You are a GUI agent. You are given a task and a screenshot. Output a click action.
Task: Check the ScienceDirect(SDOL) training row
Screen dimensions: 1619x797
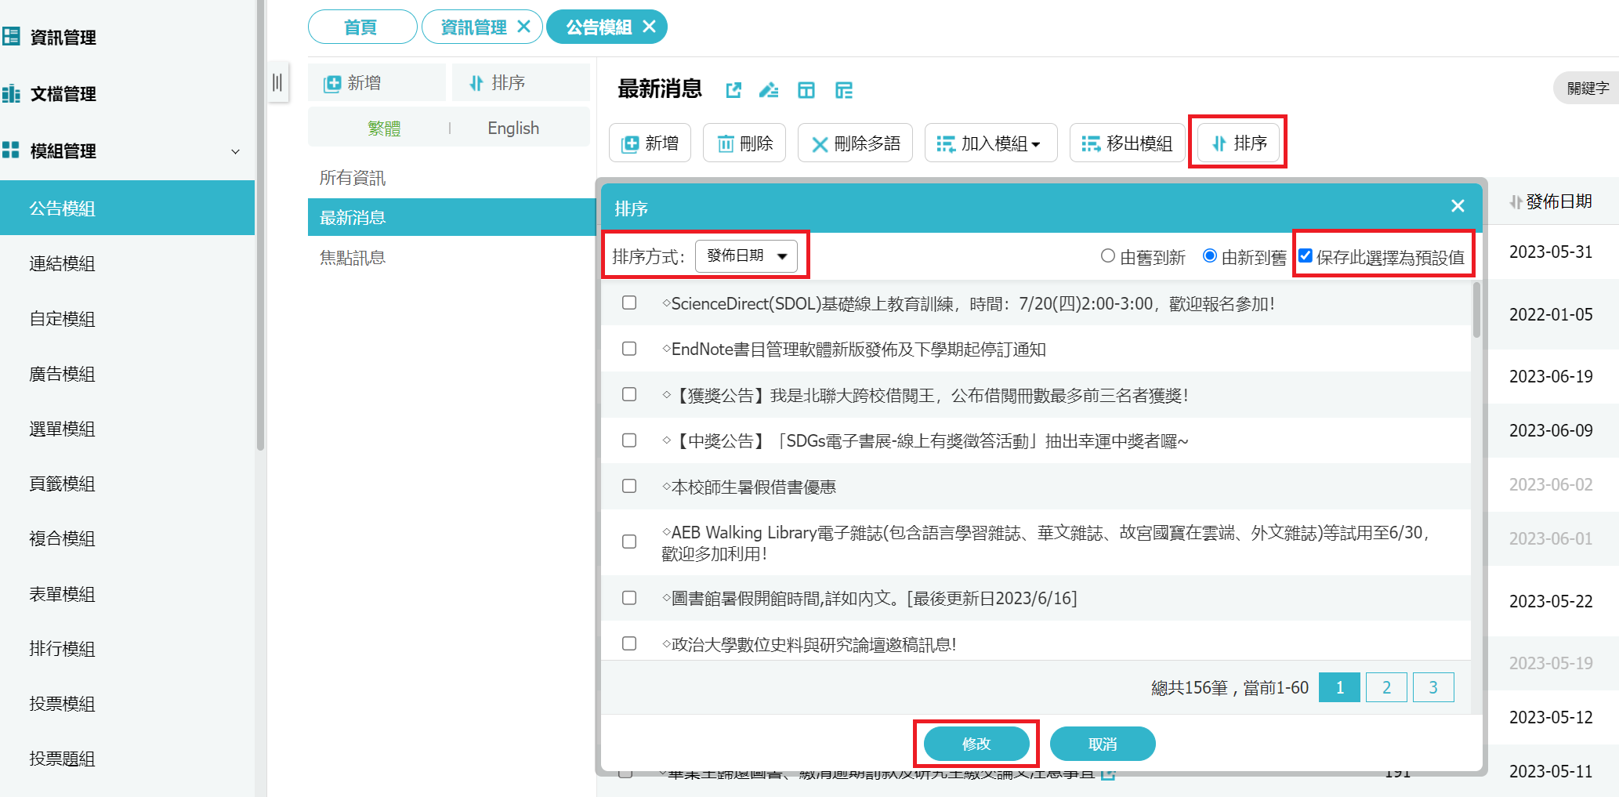[629, 302]
